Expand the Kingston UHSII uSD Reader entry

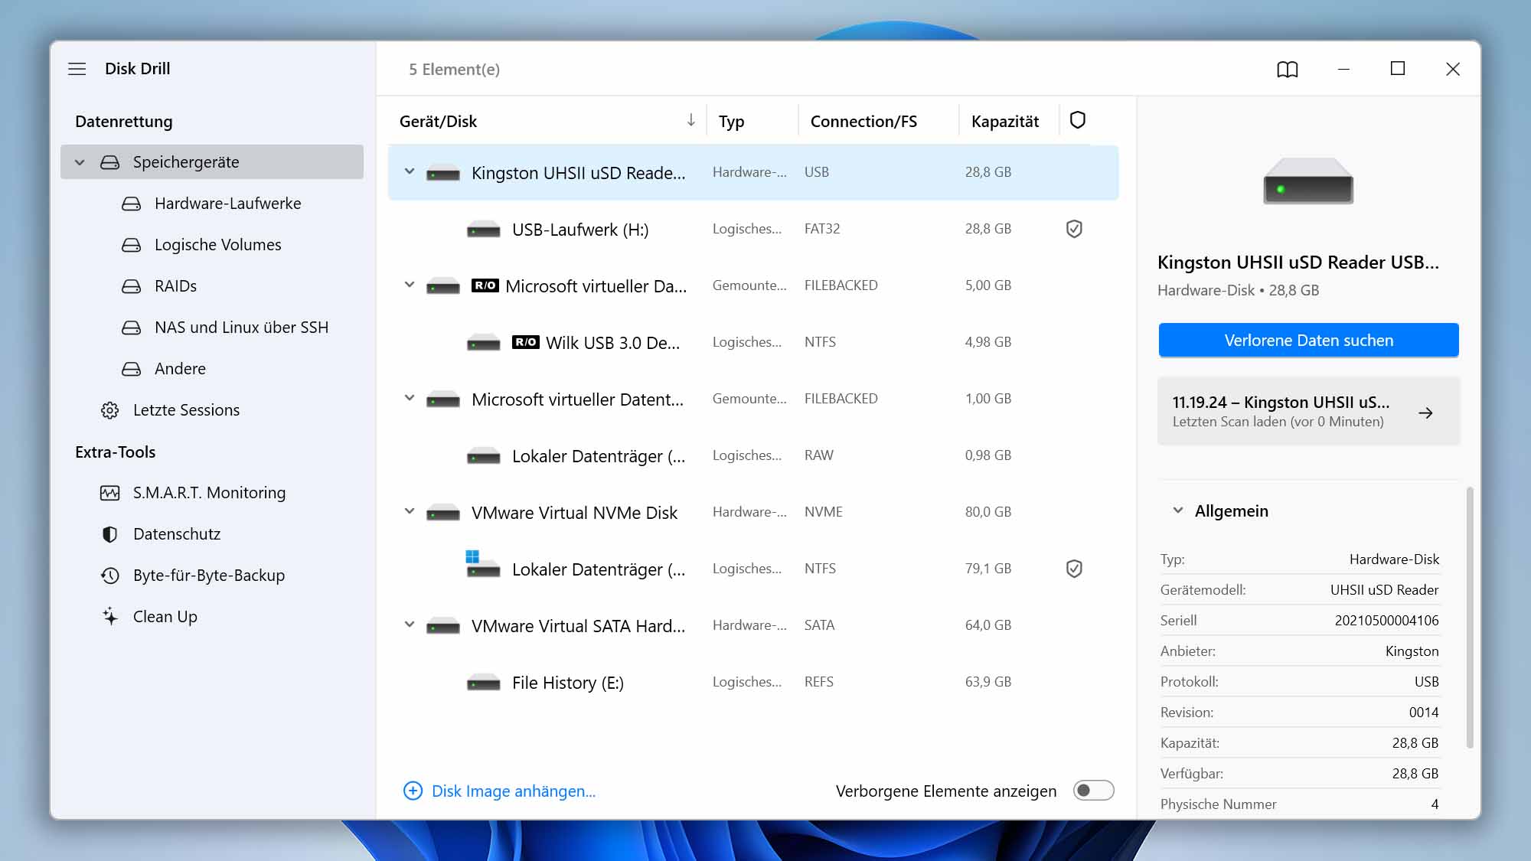tap(409, 171)
